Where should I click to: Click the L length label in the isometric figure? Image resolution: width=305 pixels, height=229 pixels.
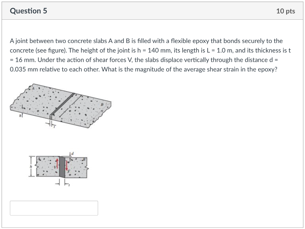[x=70, y=106]
